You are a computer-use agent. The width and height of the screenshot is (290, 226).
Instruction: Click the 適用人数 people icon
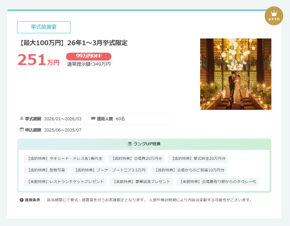tap(93, 118)
